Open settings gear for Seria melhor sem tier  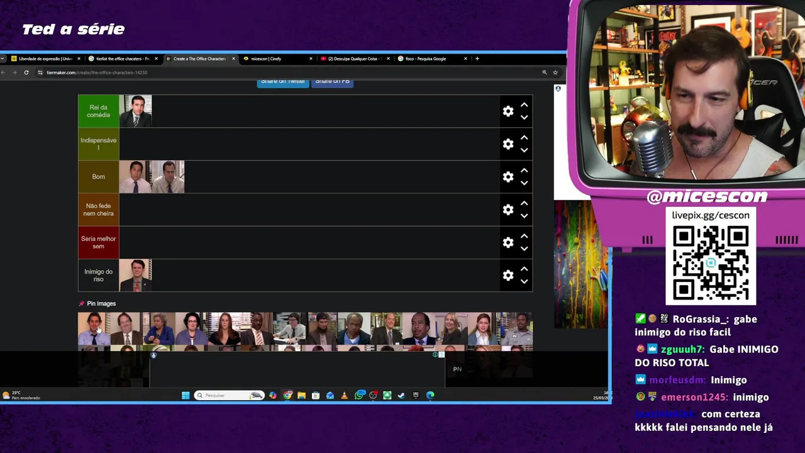(x=508, y=242)
